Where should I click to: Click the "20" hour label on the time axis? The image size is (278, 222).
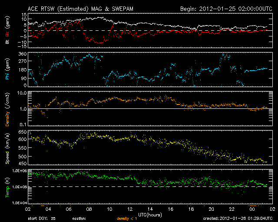(x=212, y=209)
